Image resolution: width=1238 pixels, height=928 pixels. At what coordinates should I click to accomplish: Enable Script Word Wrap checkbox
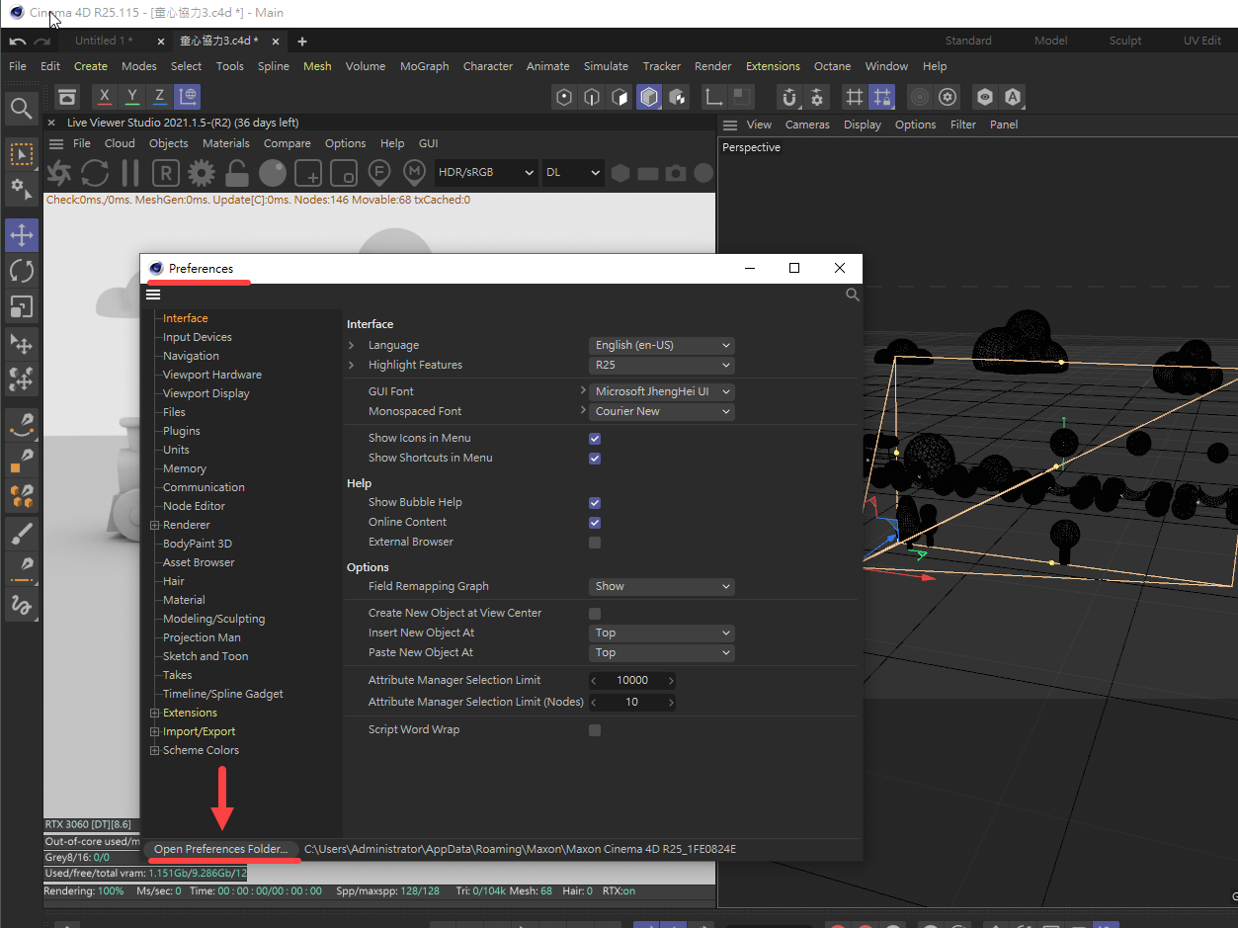coord(595,730)
